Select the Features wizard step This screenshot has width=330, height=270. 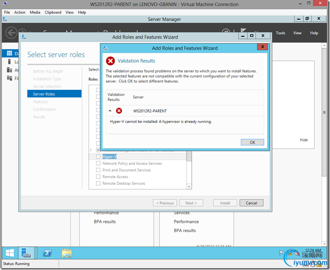[40, 102]
